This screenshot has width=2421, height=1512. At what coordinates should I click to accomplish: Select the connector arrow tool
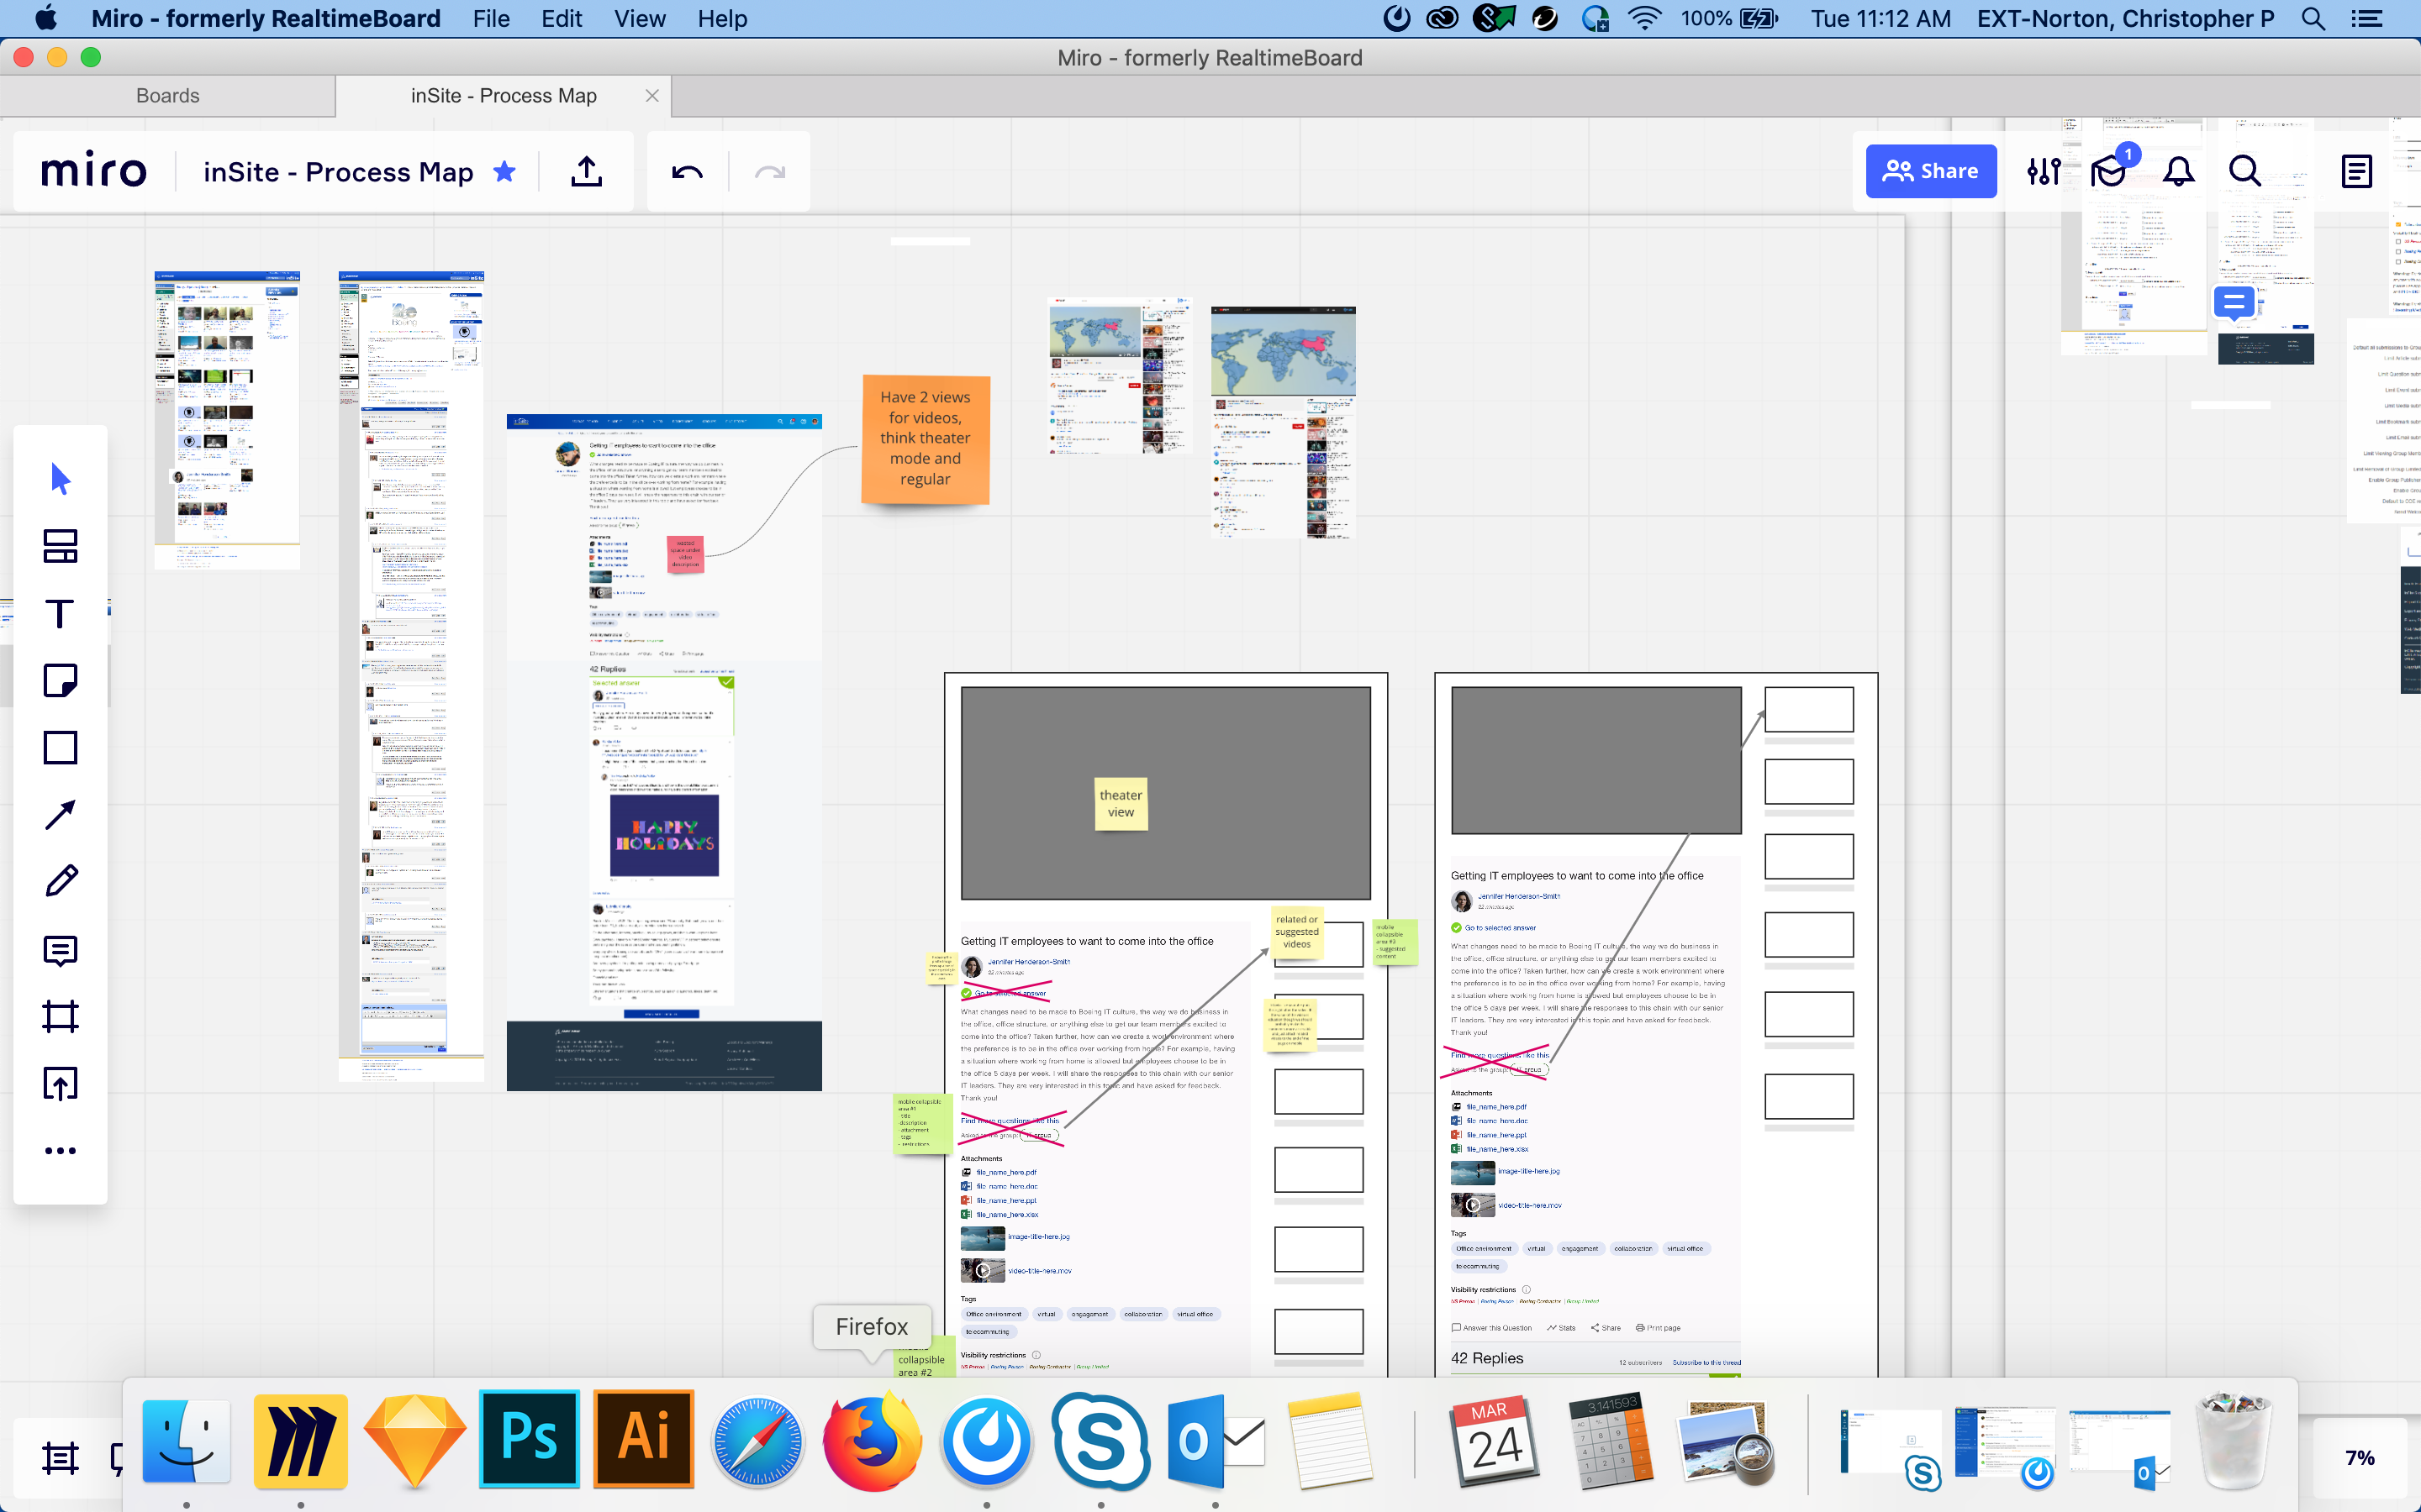coord(60,814)
